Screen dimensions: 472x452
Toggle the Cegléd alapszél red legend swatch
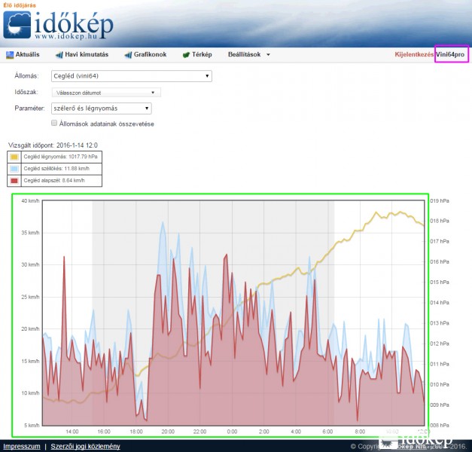[14, 181]
